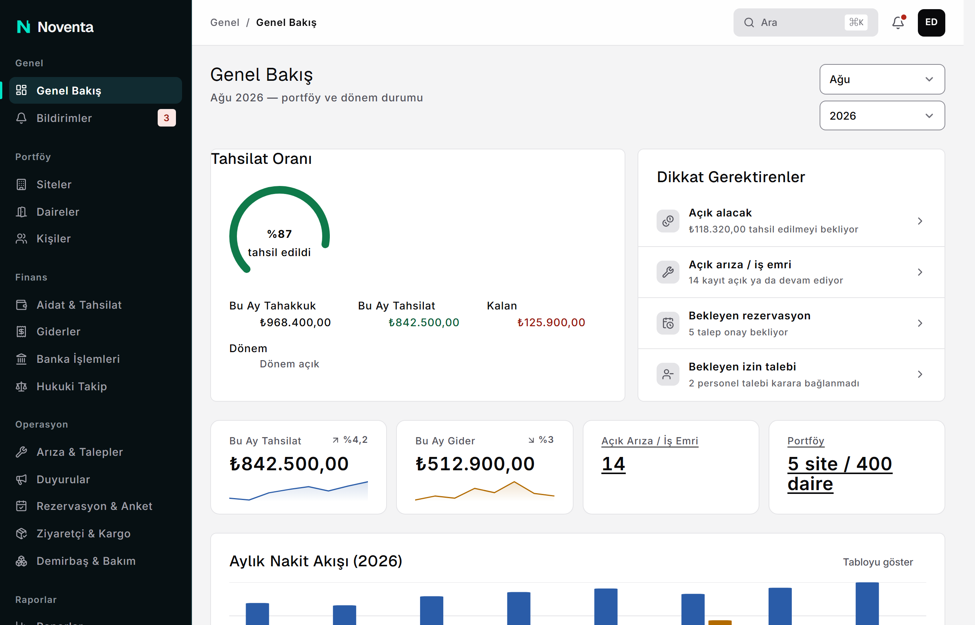
Task: Click the Bildirimler bell icon in sidebar
Action: (x=21, y=118)
